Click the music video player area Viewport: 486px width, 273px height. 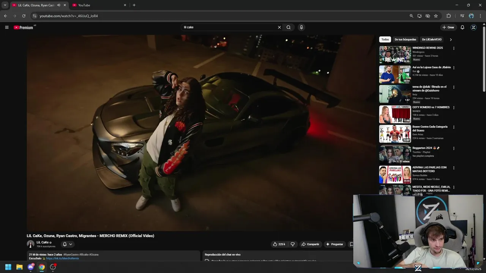pos(200,133)
